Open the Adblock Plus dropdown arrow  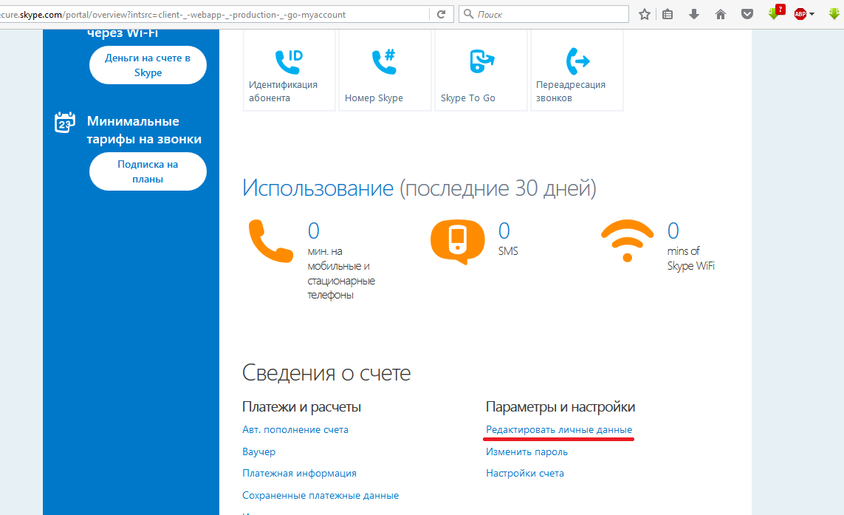(x=812, y=14)
